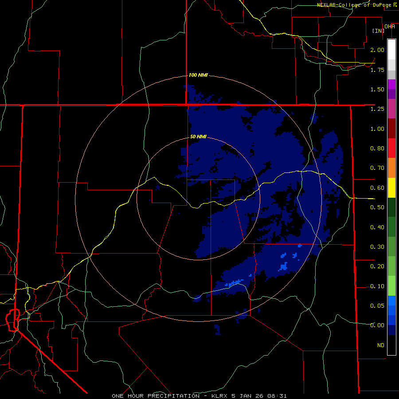
Task: Click the 0.20 legend value
Action: coord(377,266)
